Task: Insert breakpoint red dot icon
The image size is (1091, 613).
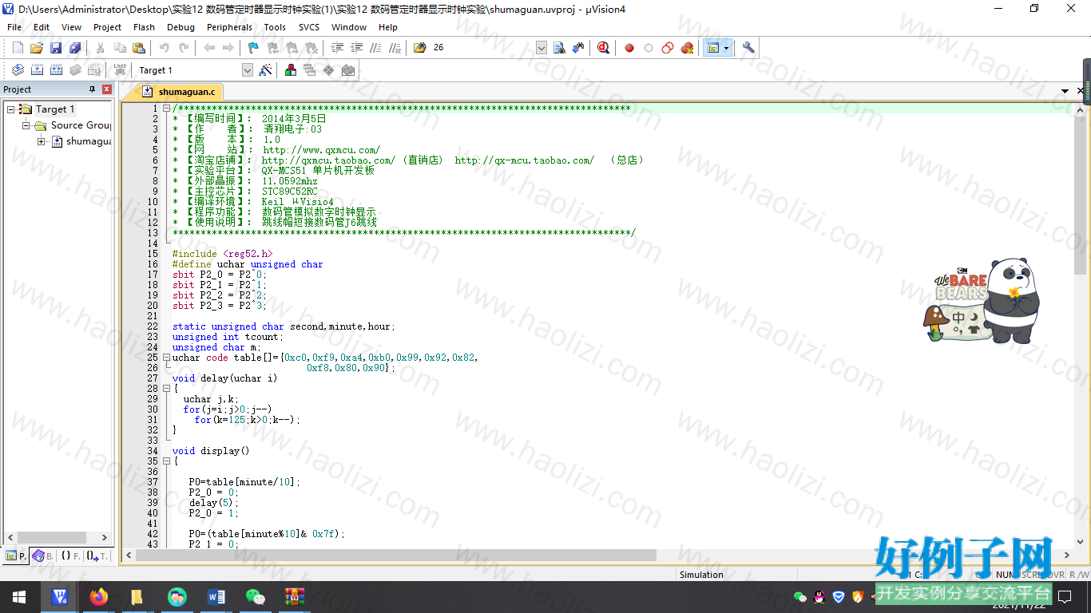Action: [x=629, y=48]
